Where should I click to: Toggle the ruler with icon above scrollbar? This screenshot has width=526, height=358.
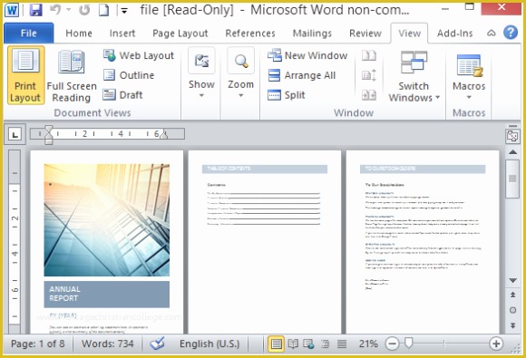(512, 136)
